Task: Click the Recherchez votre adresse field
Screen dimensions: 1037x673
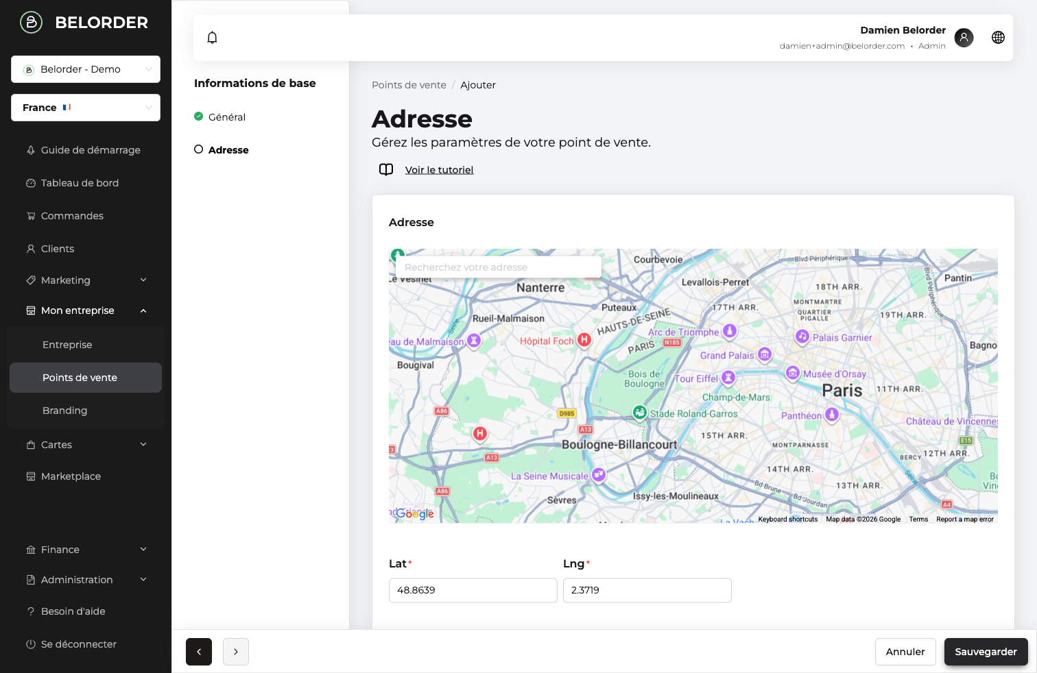Action: [499, 267]
